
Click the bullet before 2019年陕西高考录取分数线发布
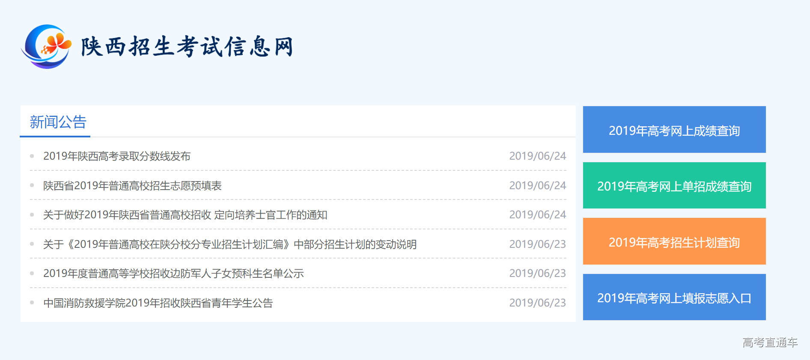pos(32,156)
